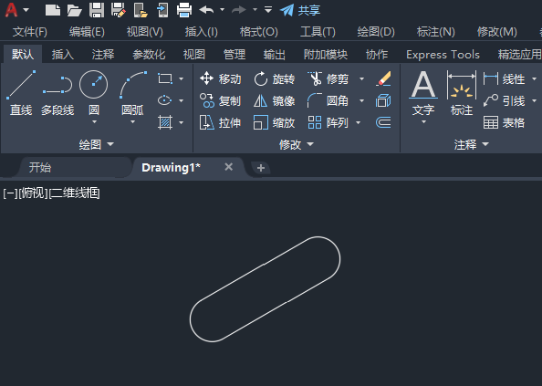The image size is (542, 386).
Task: Switch to the Express Tools ribbon tab
Action: [443, 54]
